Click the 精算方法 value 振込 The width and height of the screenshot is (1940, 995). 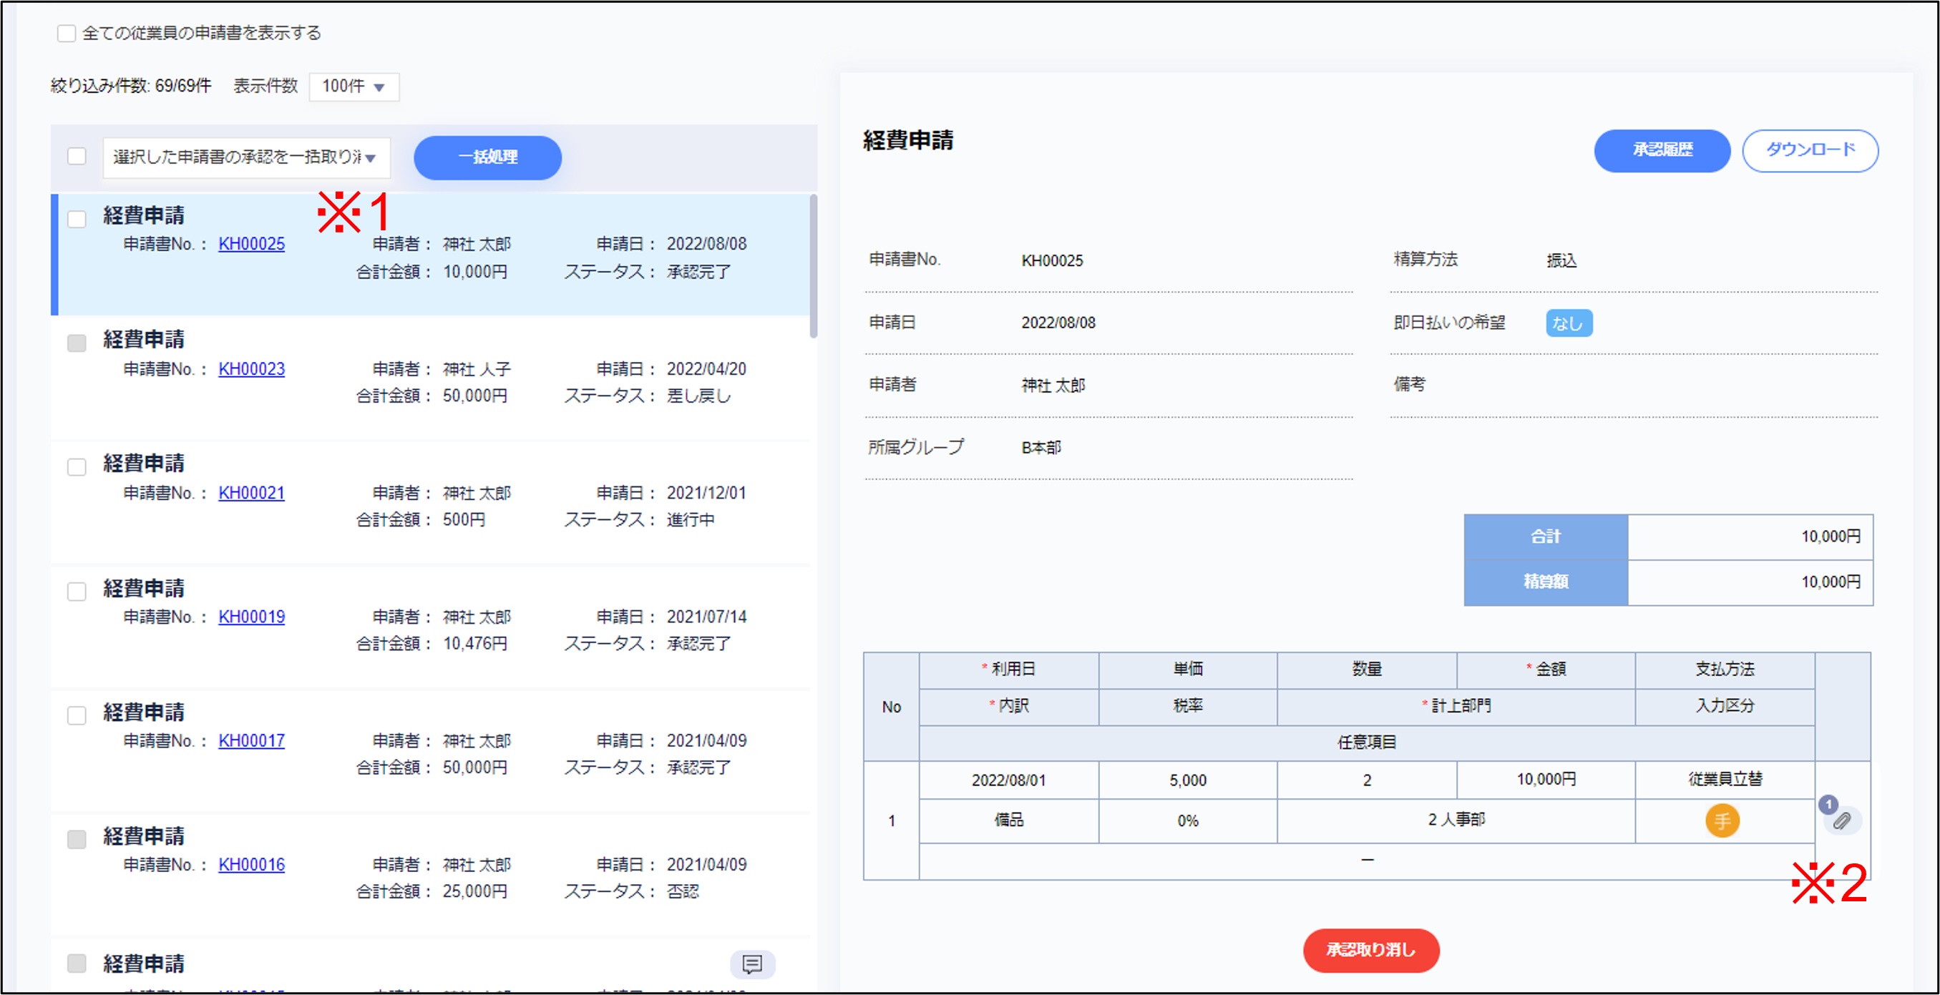pyautogui.click(x=1561, y=260)
